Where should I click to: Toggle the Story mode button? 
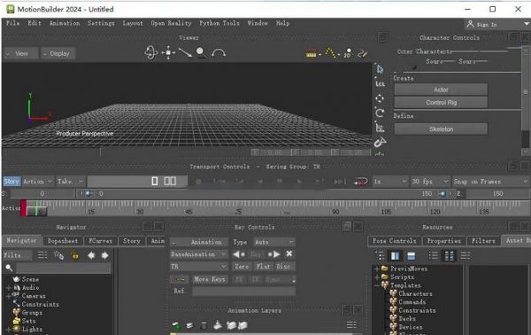pos(12,182)
